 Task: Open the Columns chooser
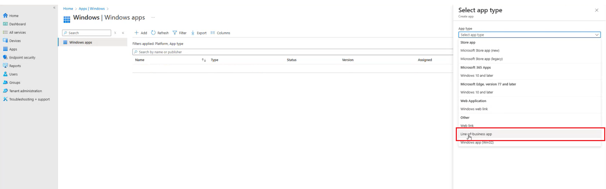tap(220, 33)
